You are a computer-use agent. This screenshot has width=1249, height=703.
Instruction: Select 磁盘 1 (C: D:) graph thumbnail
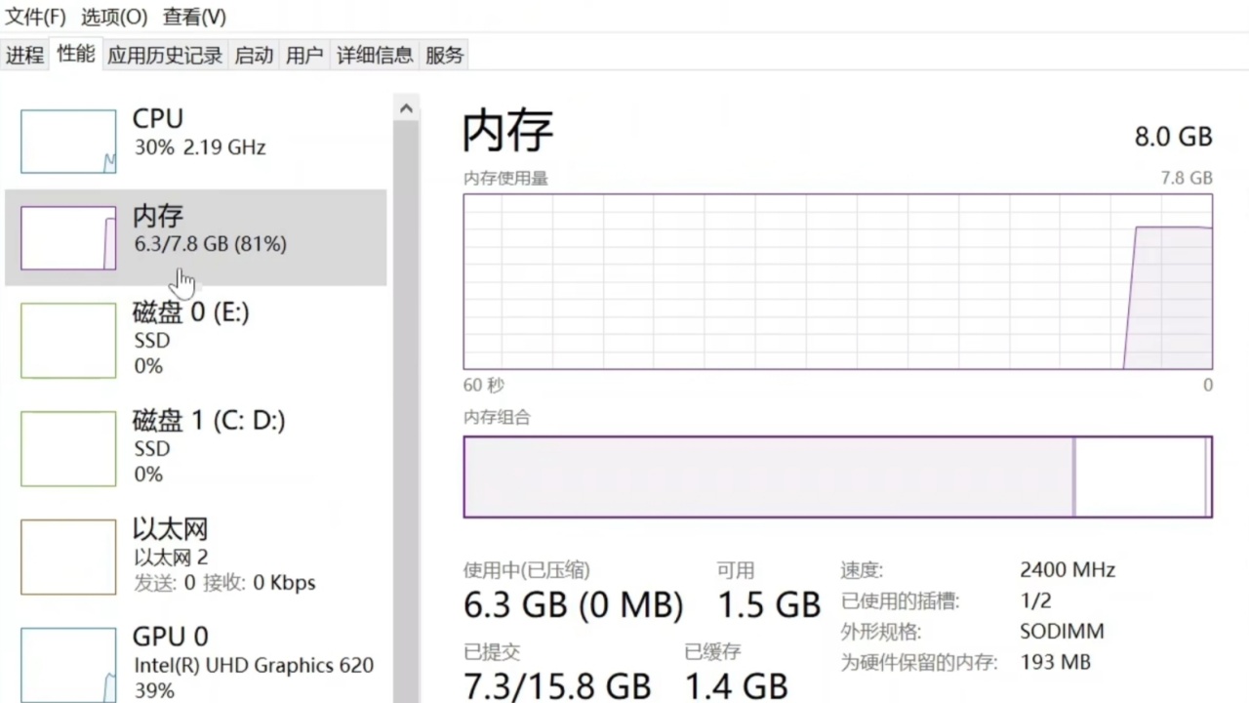tap(68, 448)
